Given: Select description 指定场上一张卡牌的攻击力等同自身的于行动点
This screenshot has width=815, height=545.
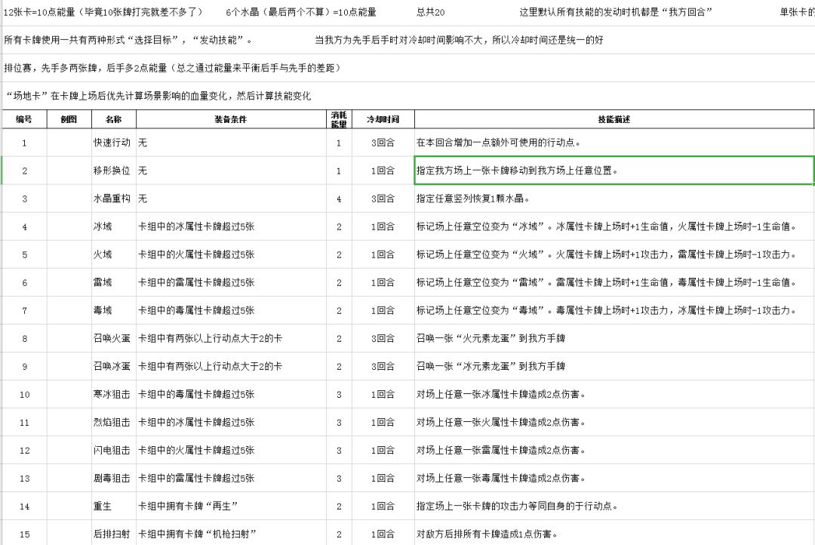Looking at the screenshot, I should (614, 507).
